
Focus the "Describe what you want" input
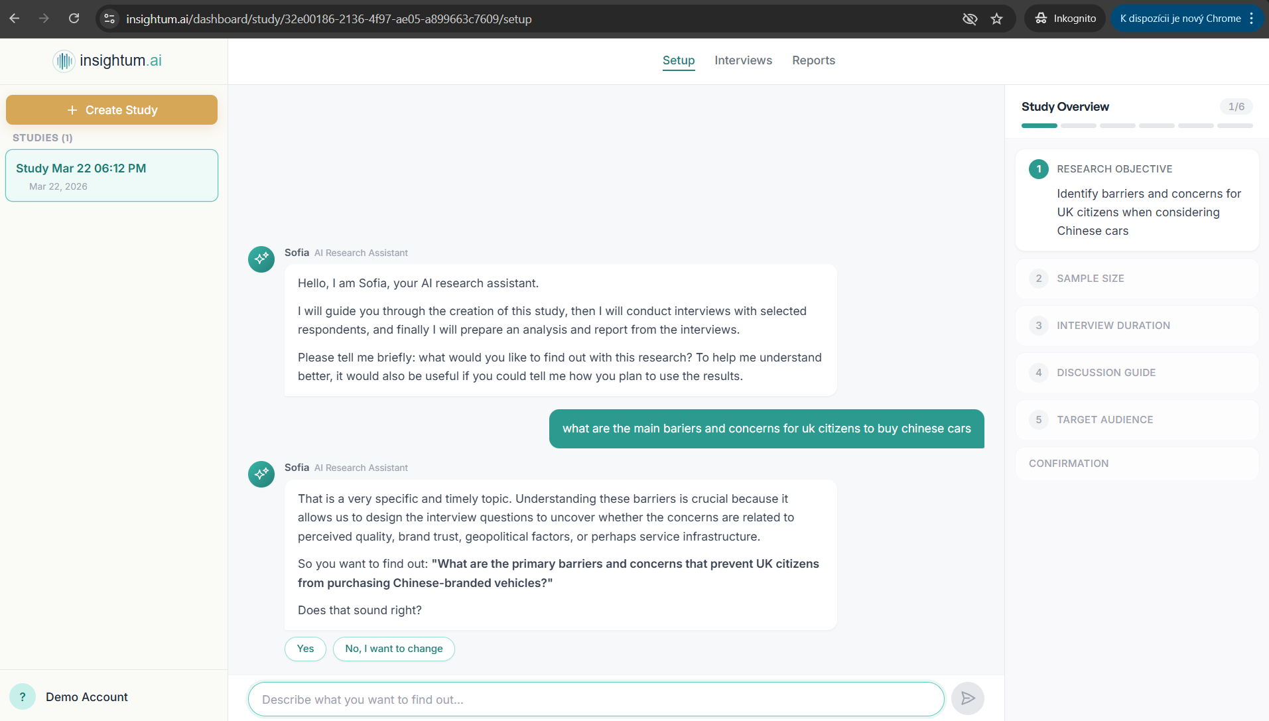[x=596, y=699]
